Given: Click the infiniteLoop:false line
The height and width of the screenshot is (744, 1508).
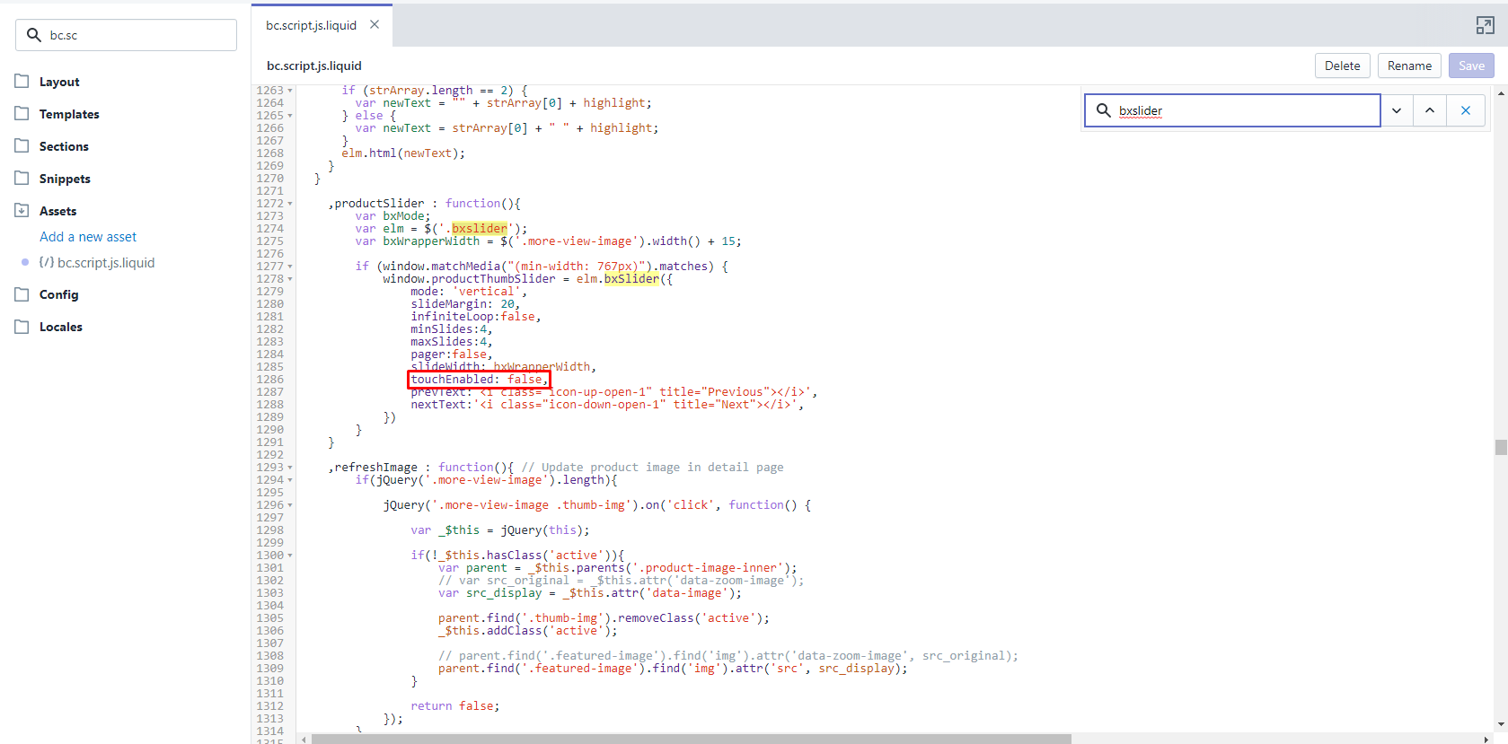Looking at the screenshot, I should 476,317.
